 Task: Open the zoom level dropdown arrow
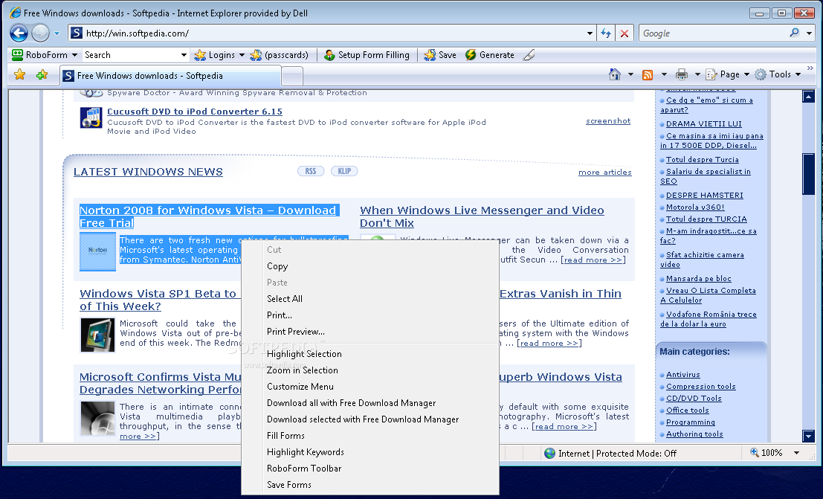coord(796,453)
